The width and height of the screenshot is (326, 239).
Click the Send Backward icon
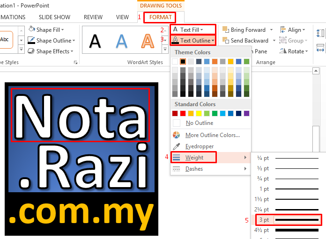(x=226, y=40)
